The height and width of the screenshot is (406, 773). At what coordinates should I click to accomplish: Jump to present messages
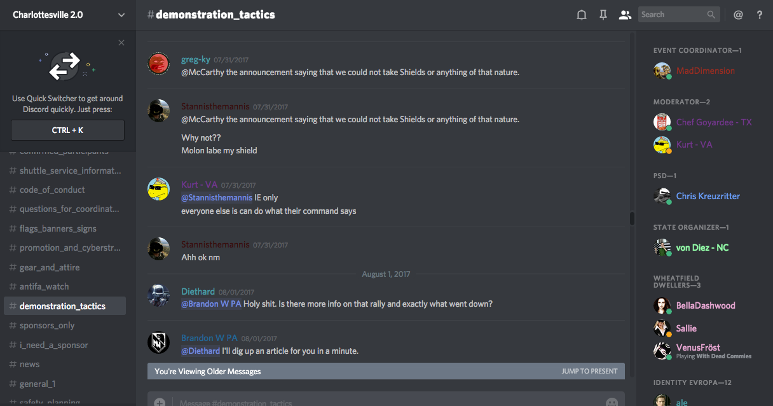click(x=589, y=371)
